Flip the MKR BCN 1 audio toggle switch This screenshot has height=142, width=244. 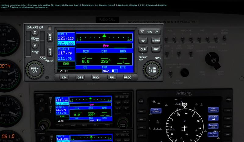click(x=183, y=40)
